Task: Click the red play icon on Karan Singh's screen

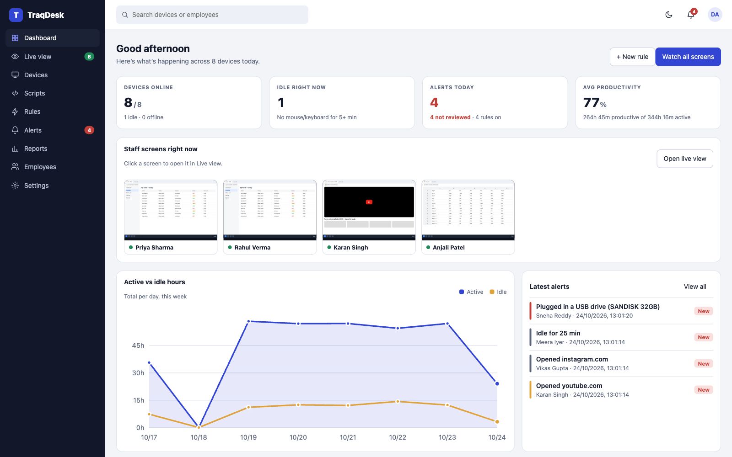Action: pos(369,202)
